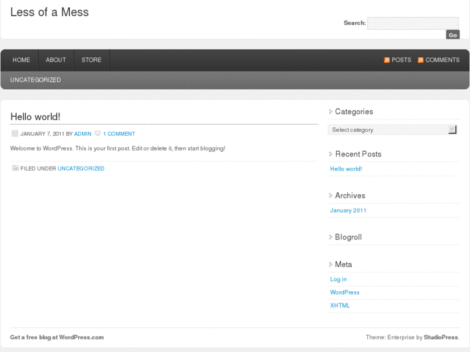The width and height of the screenshot is (470, 352).
Task: Open the Comments feed link
Action: (x=442, y=60)
